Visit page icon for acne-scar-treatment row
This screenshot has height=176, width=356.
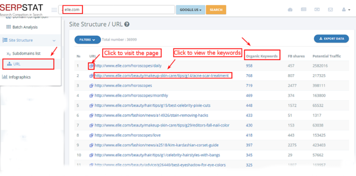[91, 76]
